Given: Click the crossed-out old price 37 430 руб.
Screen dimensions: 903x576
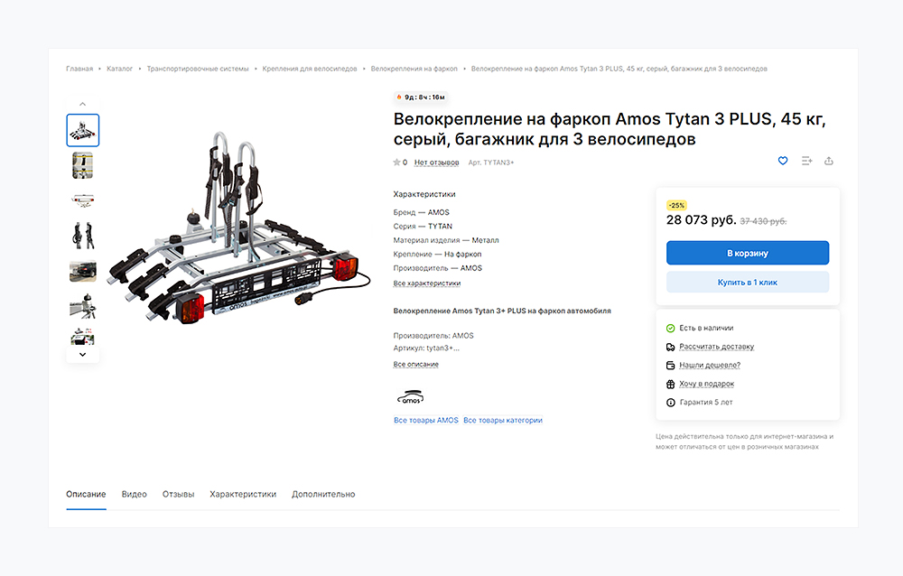Looking at the screenshot, I should pos(763,221).
